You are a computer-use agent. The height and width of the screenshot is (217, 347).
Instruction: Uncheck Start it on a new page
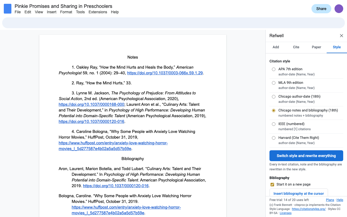coord(272,184)
